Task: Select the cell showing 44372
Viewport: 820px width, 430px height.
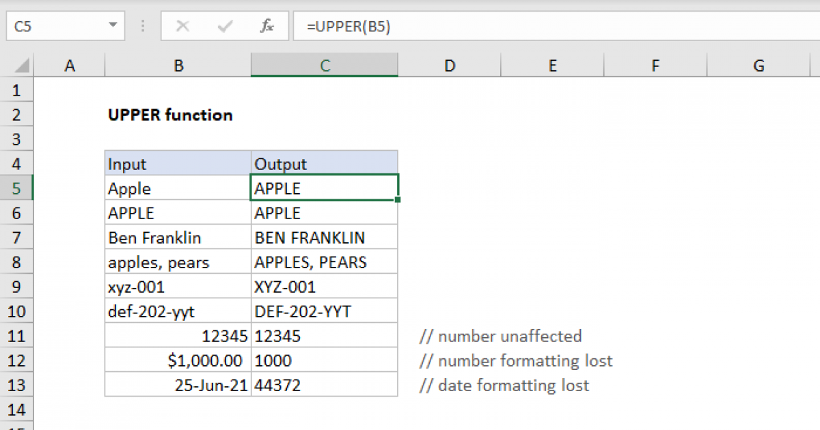Action: [x=325, y=385]
